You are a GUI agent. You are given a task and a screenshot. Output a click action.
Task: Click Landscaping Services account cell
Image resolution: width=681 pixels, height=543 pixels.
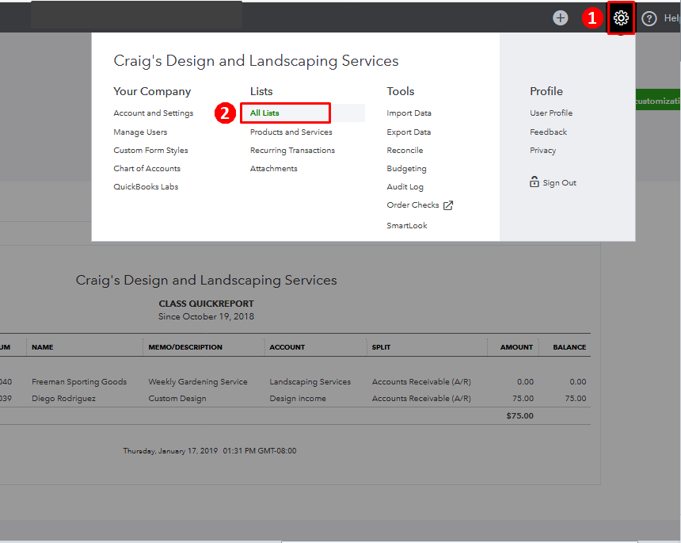(x=310, y=382)
